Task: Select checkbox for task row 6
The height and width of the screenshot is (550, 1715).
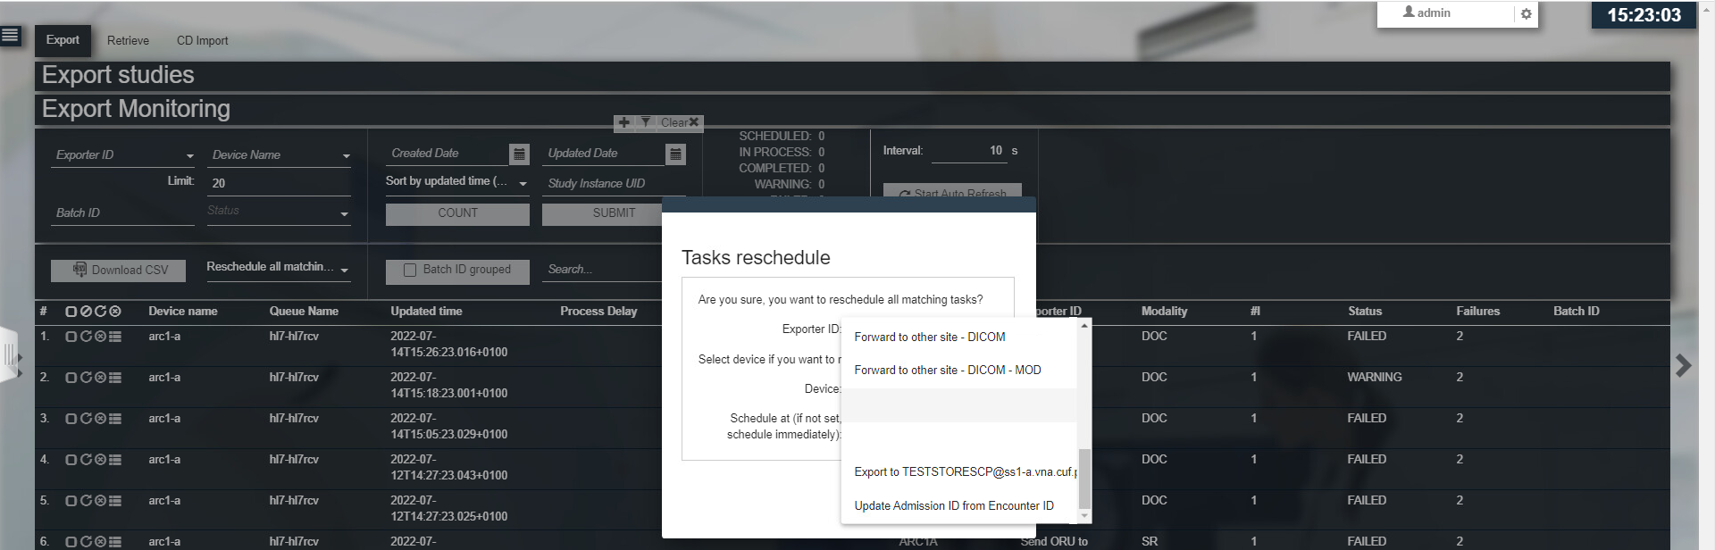Action: [71, 542]
